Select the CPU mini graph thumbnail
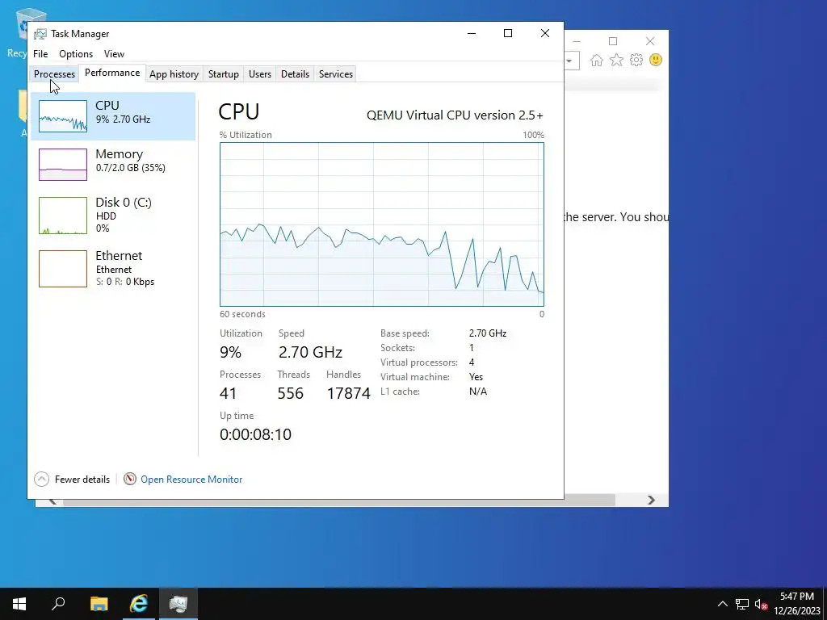This screenshot has height=620, width=827. pos(63,116)
